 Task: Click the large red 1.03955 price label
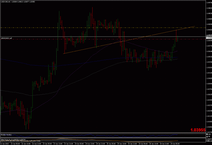coord(198,130)
